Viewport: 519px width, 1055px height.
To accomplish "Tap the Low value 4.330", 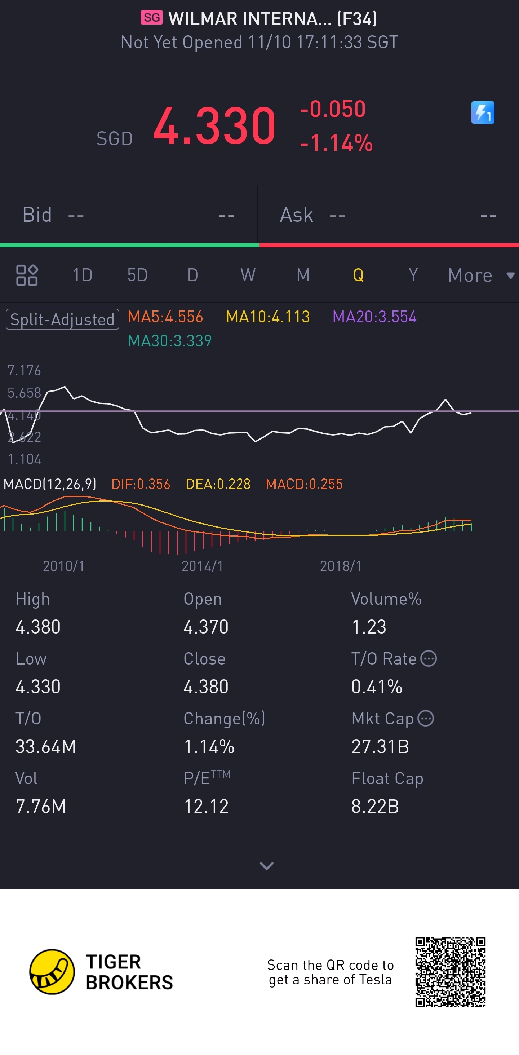I will pos(38,687).
